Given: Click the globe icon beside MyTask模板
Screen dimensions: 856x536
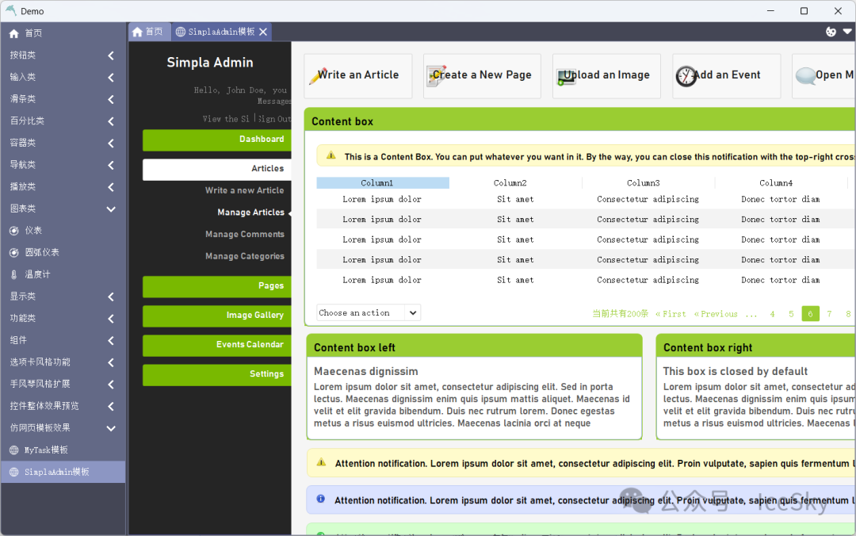Looking at the screenshot, I should [x=14, y=450].
